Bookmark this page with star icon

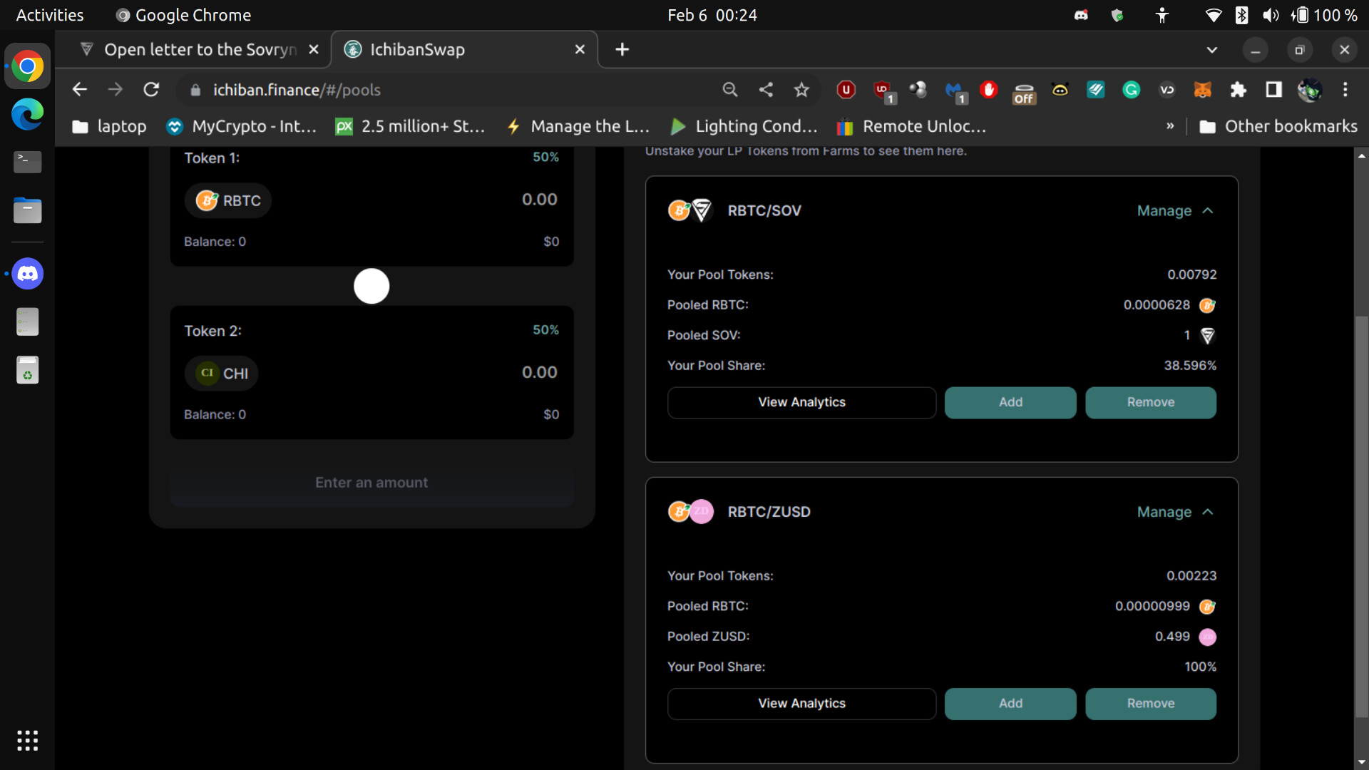[801, 90]
